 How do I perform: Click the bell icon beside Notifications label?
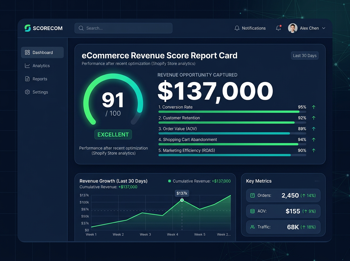tap(237, 28)
